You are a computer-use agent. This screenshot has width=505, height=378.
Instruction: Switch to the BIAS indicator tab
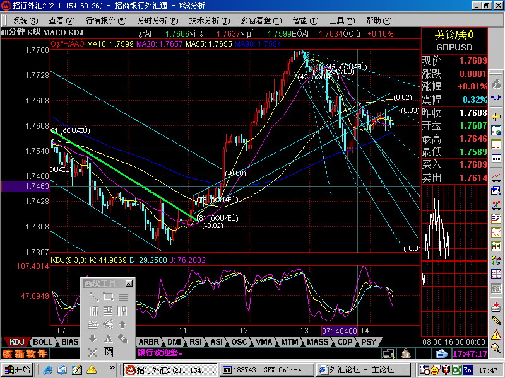[x=69, y=342]
